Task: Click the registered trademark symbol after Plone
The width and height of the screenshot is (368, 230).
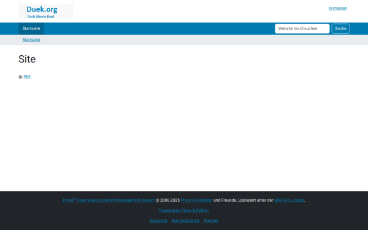Action: tap(74, 199)
